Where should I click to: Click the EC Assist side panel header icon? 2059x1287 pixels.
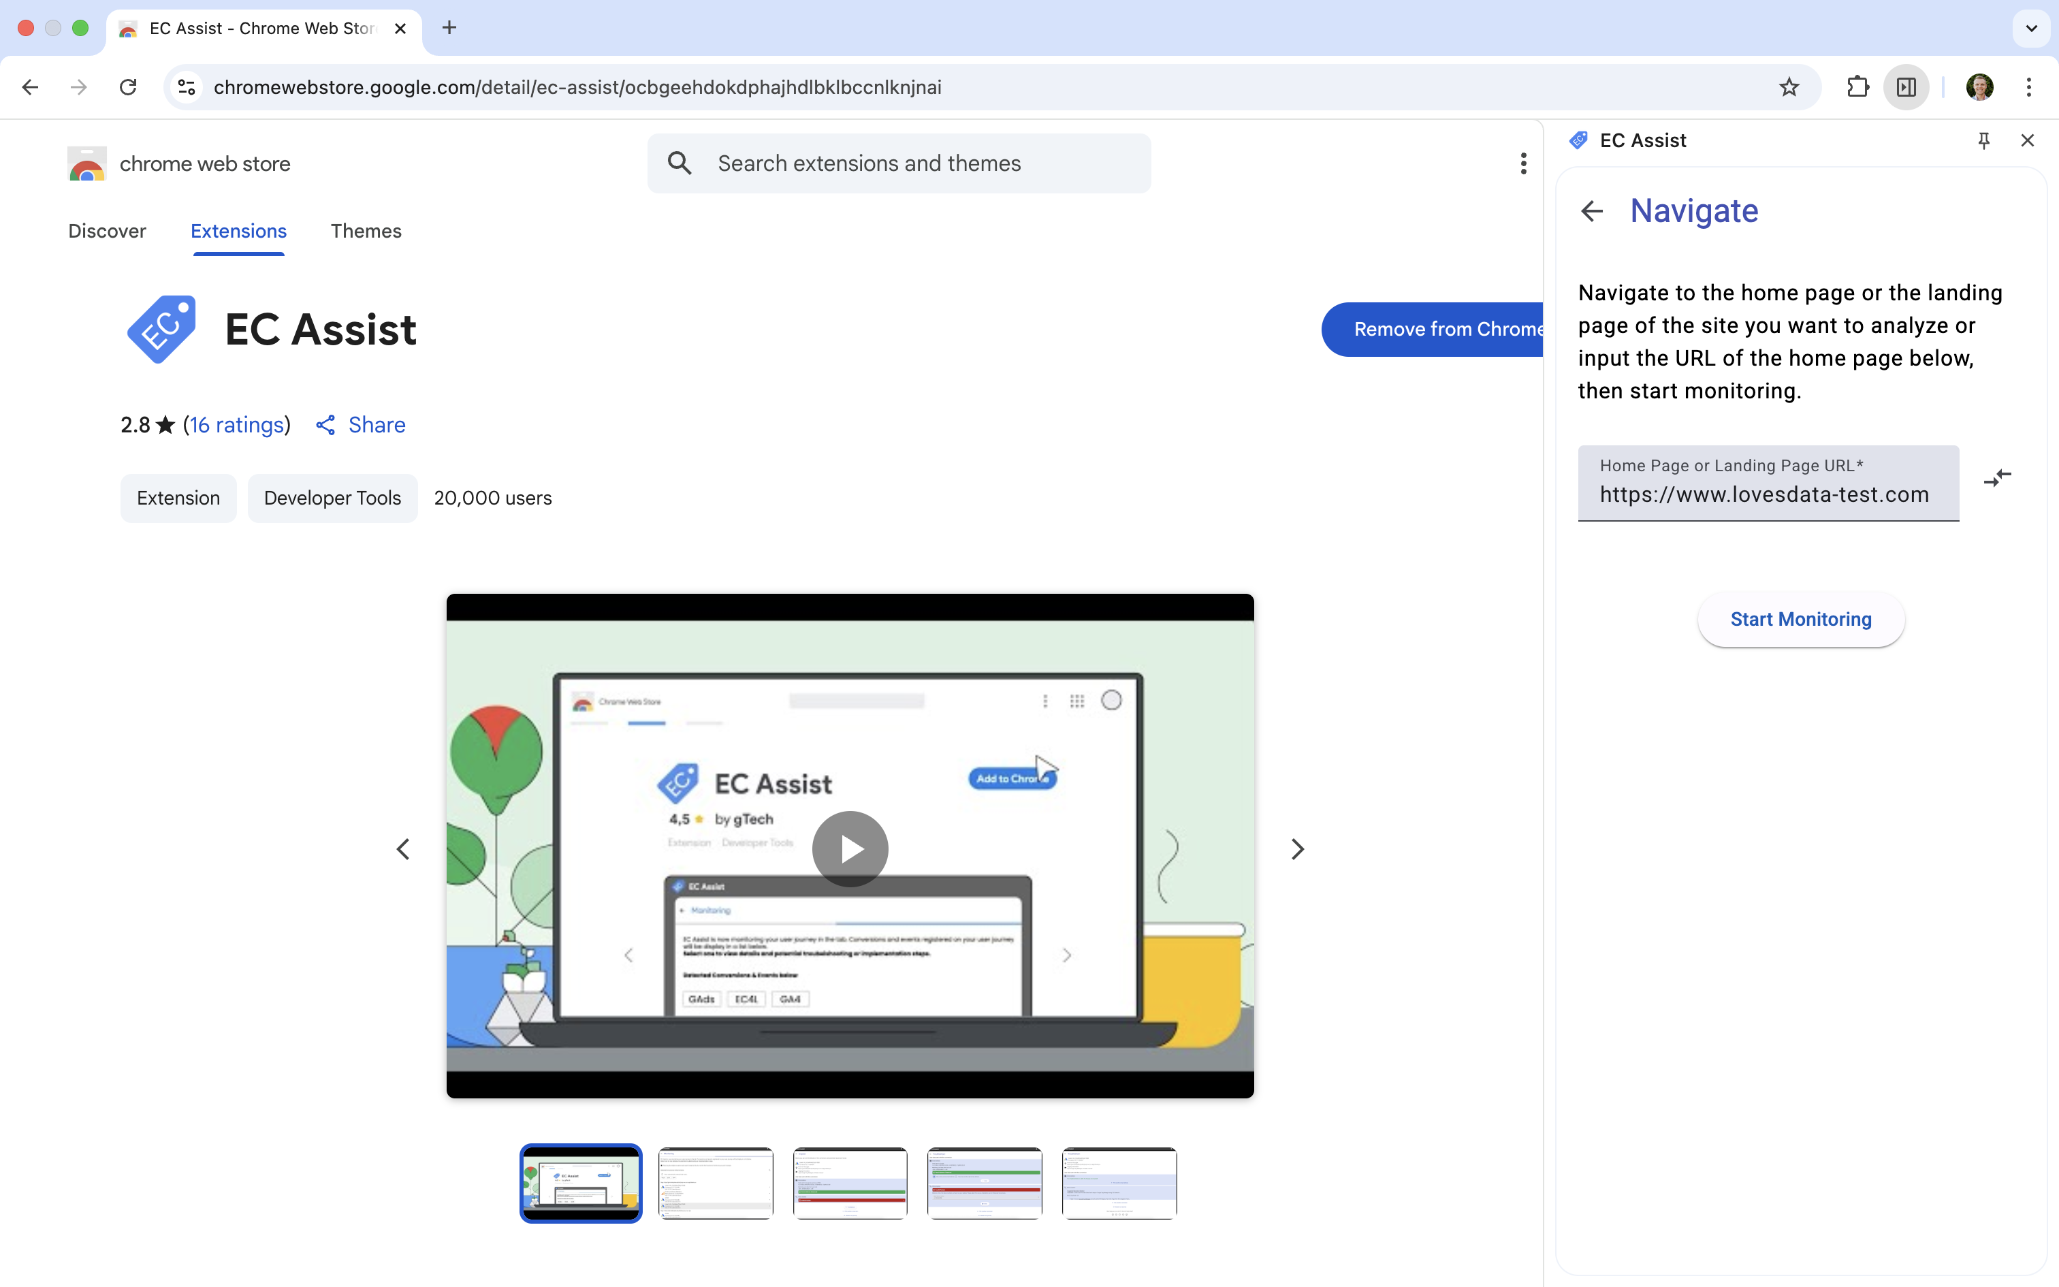(1578, 140)
